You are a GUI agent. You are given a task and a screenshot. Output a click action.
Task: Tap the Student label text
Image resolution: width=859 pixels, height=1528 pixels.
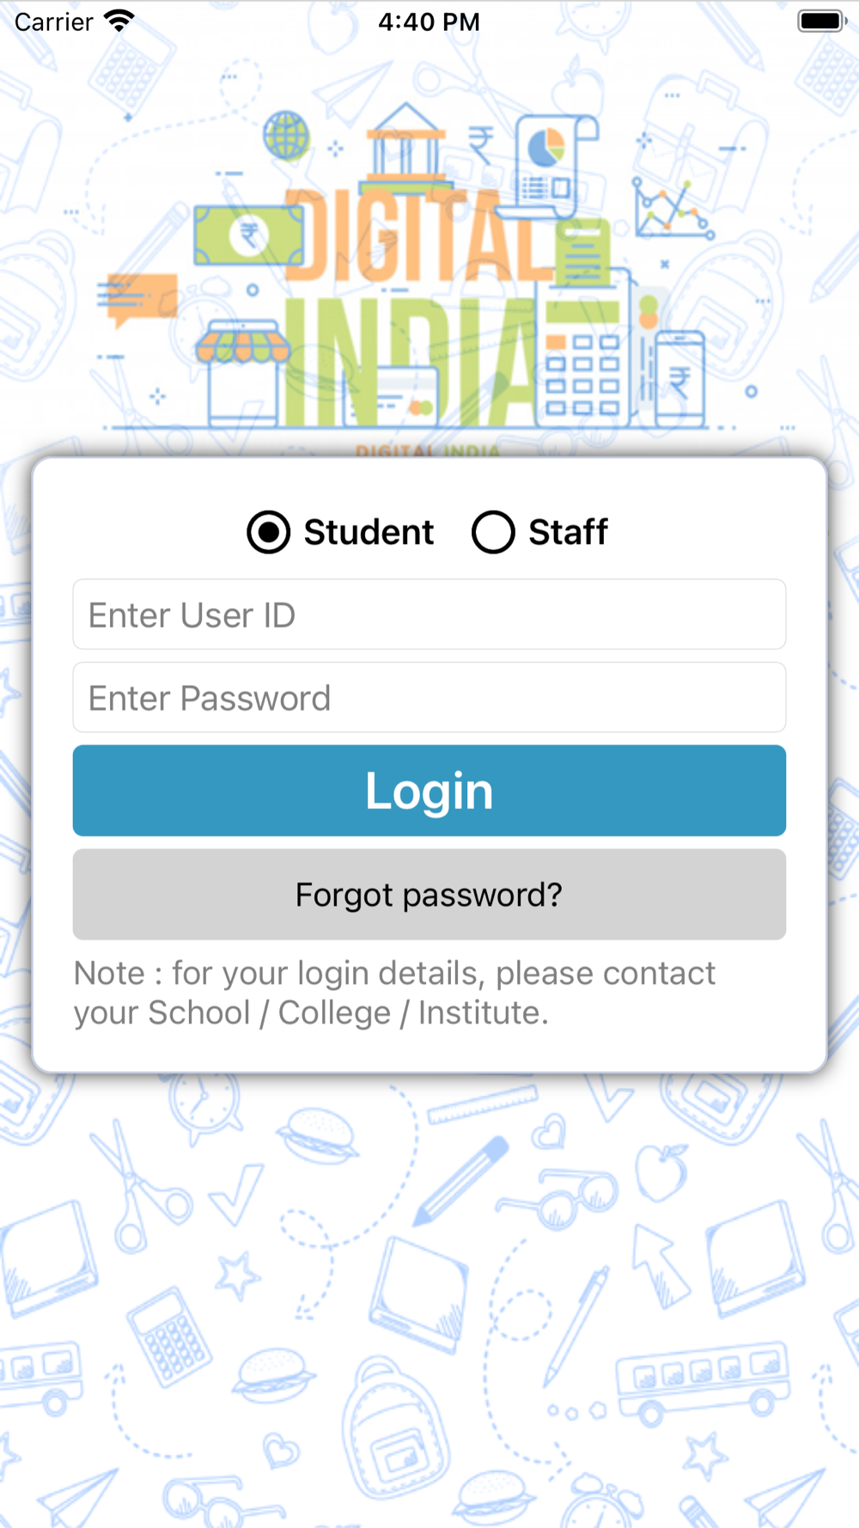pyautogui.click(x=369, y=532)
